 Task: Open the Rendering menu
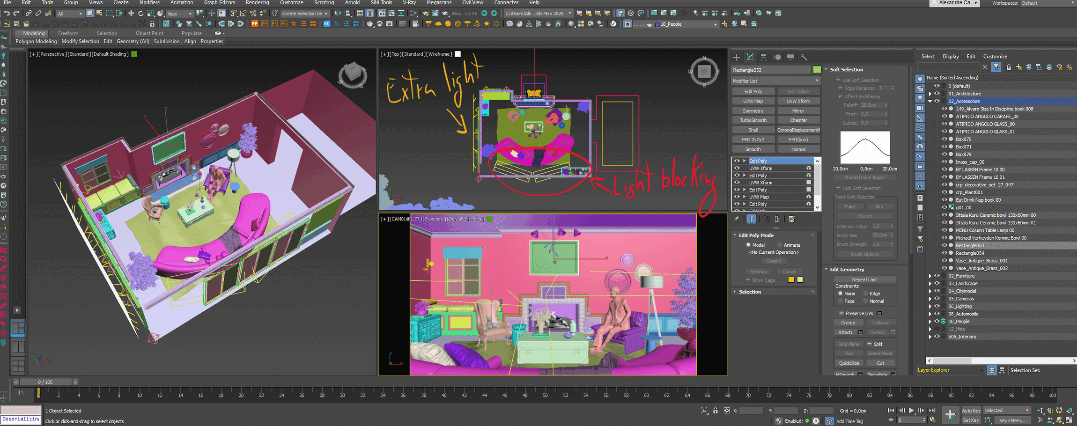[257, 3]
